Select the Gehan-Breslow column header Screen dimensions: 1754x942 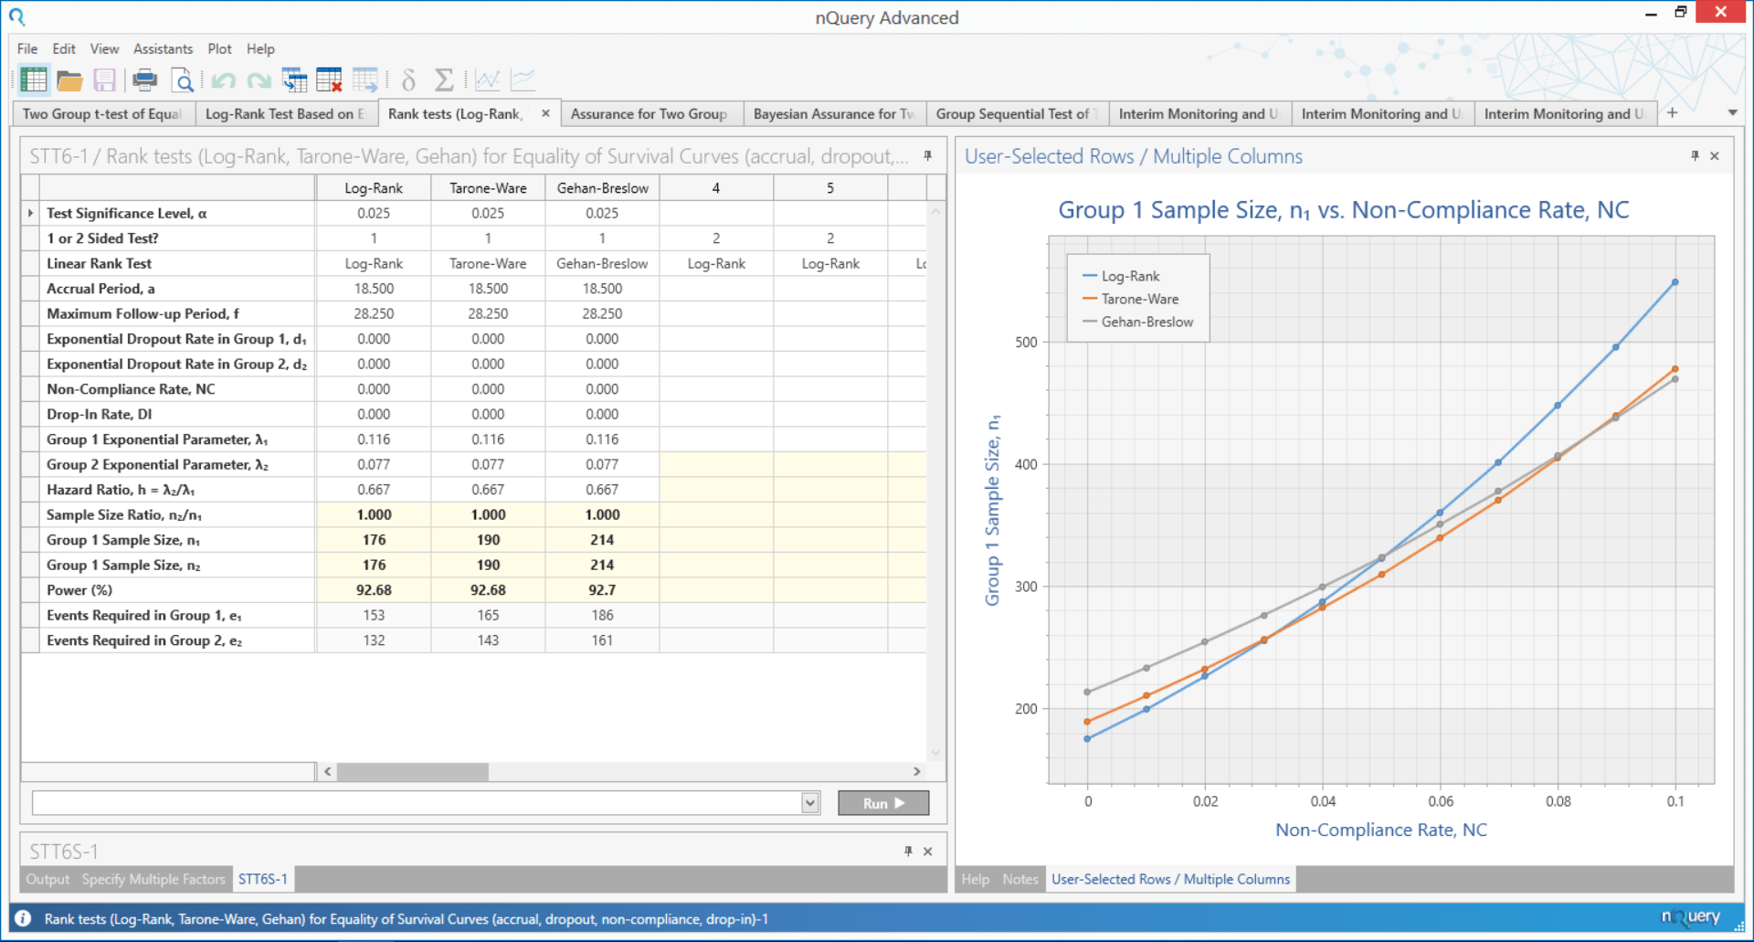(602, 188)
